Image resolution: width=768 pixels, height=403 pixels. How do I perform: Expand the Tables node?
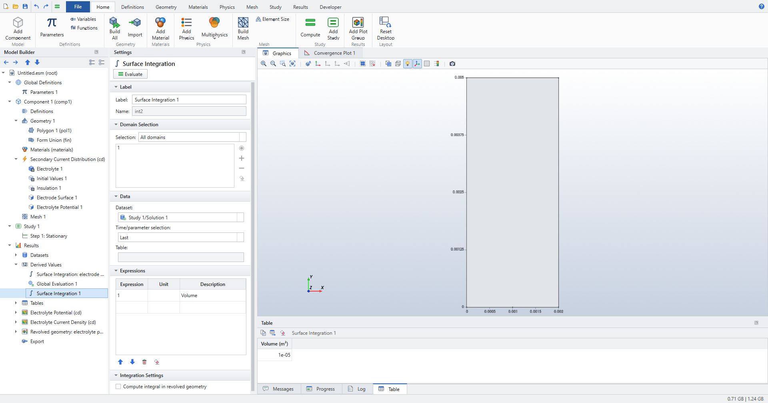pos(16,303)
